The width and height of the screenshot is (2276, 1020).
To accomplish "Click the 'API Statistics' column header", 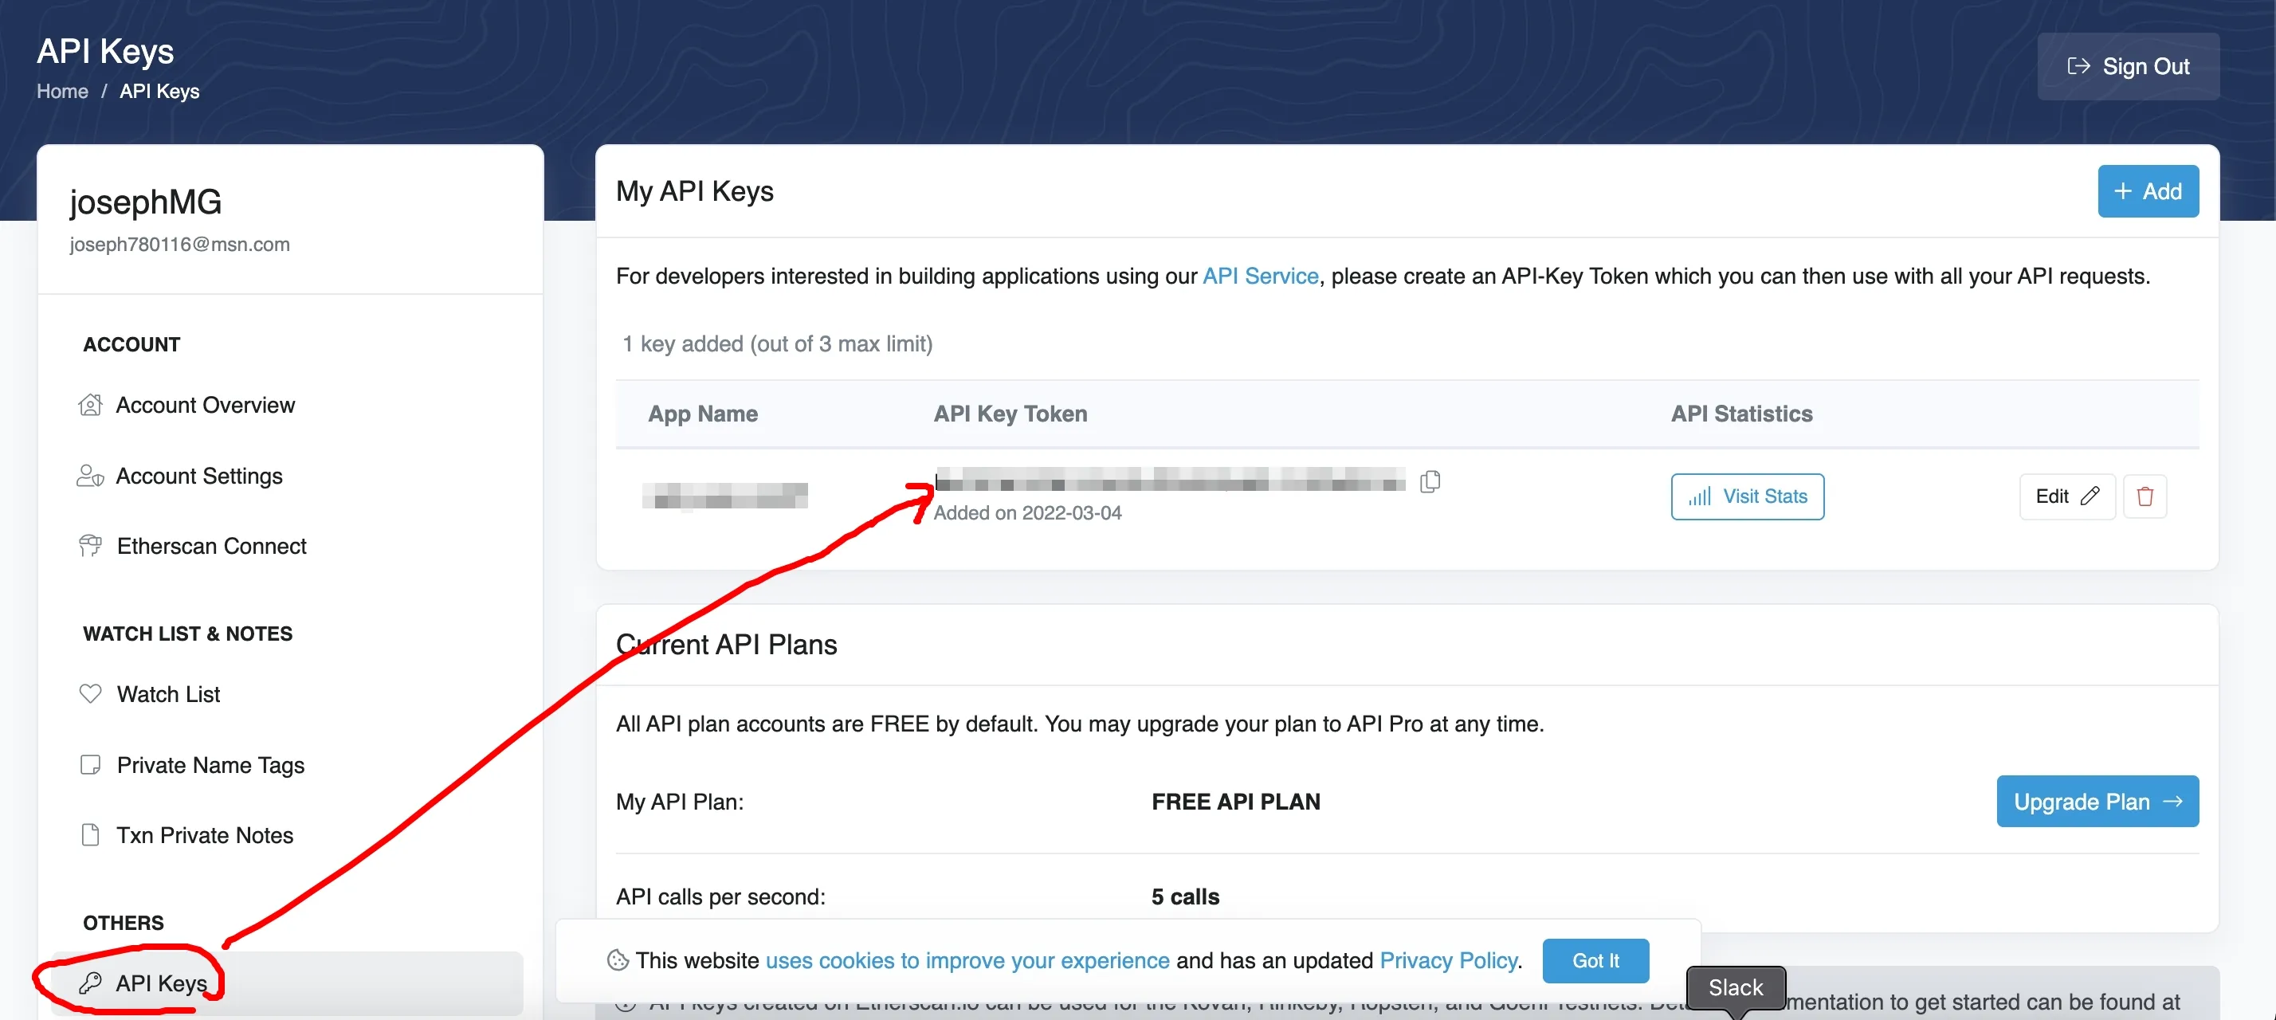I will coord(1740,414).
